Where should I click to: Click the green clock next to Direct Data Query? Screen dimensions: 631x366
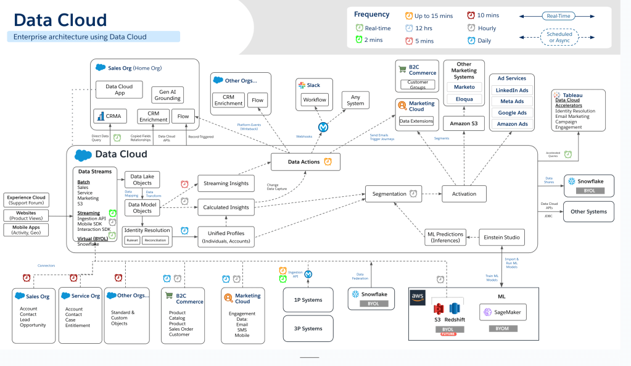(117, 138)
